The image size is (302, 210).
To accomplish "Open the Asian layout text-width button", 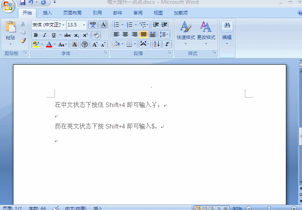I will 144,44.
